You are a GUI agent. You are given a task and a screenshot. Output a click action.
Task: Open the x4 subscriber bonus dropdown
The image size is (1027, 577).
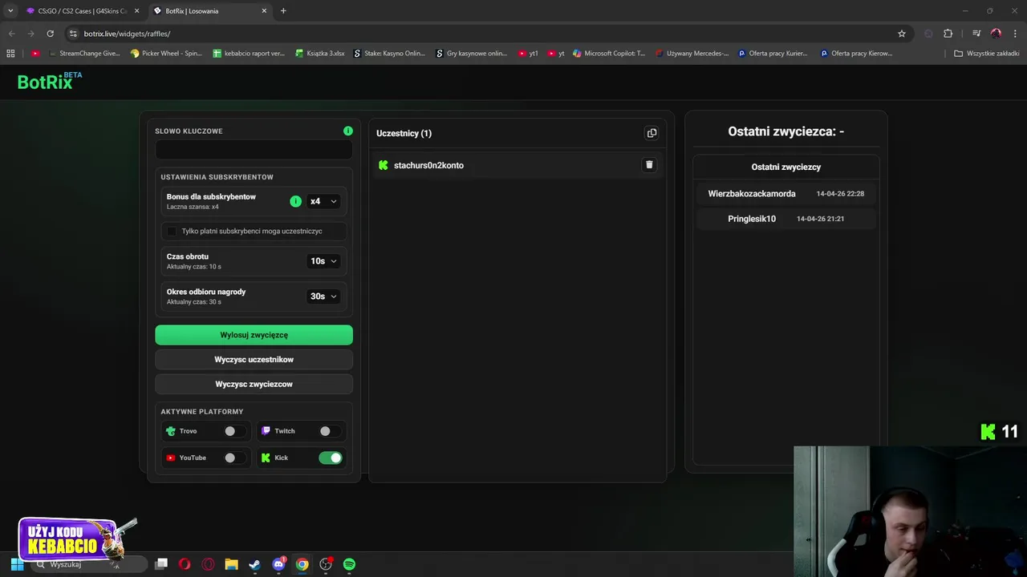(323, 201)
